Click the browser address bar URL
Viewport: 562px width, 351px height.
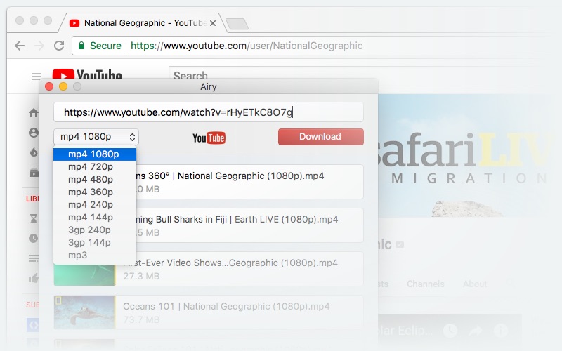247,46
